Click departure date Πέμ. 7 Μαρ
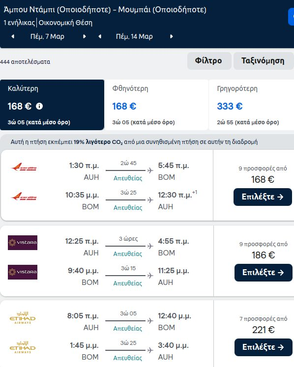Image resolution: width=294 pixels, height=367 pixels. click(x=47, y=36)
